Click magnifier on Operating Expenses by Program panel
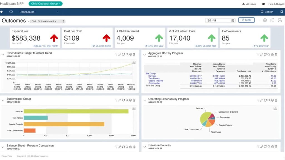 [x=269, y=100]
